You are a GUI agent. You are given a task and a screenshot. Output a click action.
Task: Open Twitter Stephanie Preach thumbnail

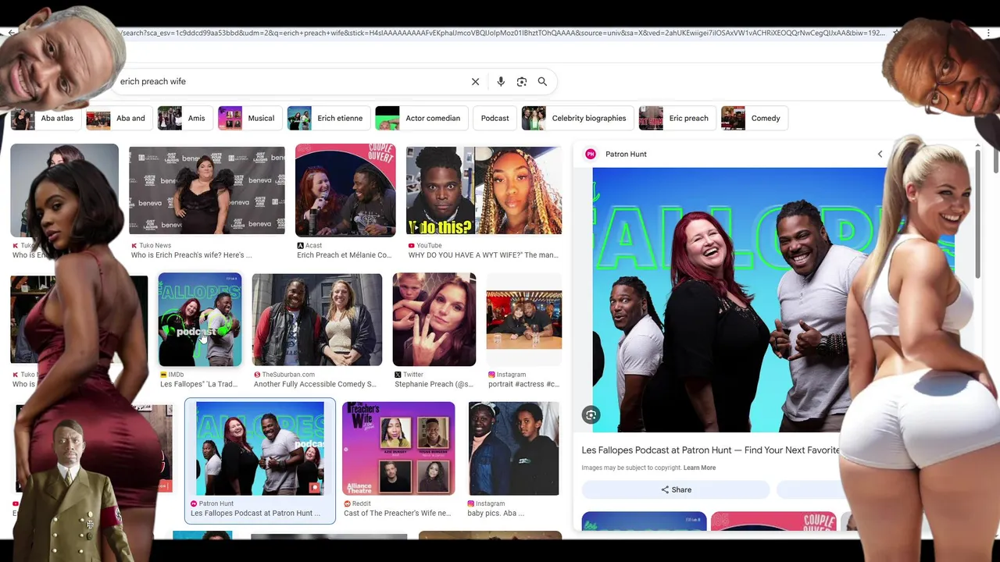pos(434,319)
